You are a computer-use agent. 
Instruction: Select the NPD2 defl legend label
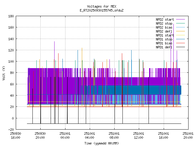tap(164, 31)
